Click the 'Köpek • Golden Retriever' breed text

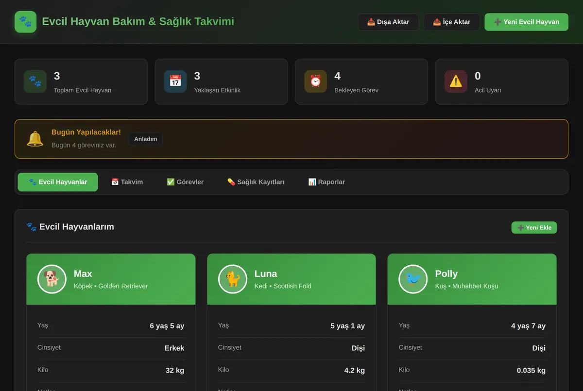(111, 286)
